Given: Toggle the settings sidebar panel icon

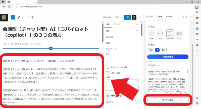Looking at the screenshot, I should [x=134, y=17].
